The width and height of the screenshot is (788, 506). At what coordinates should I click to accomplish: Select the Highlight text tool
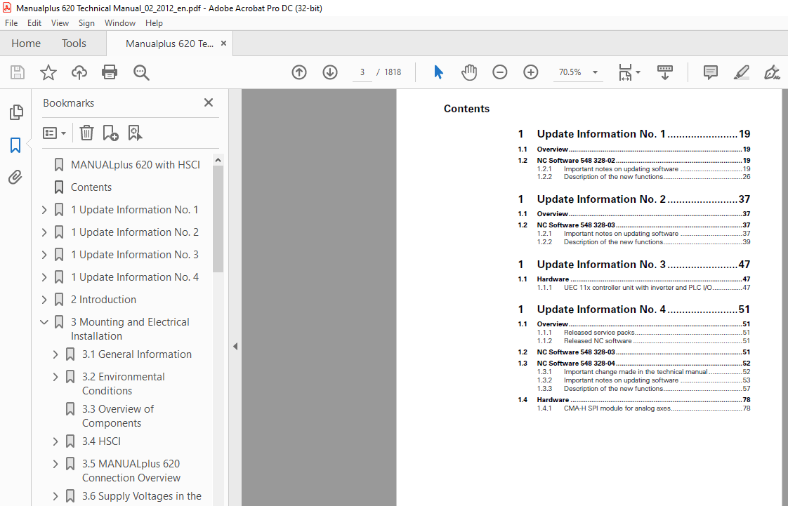point(742,72)
